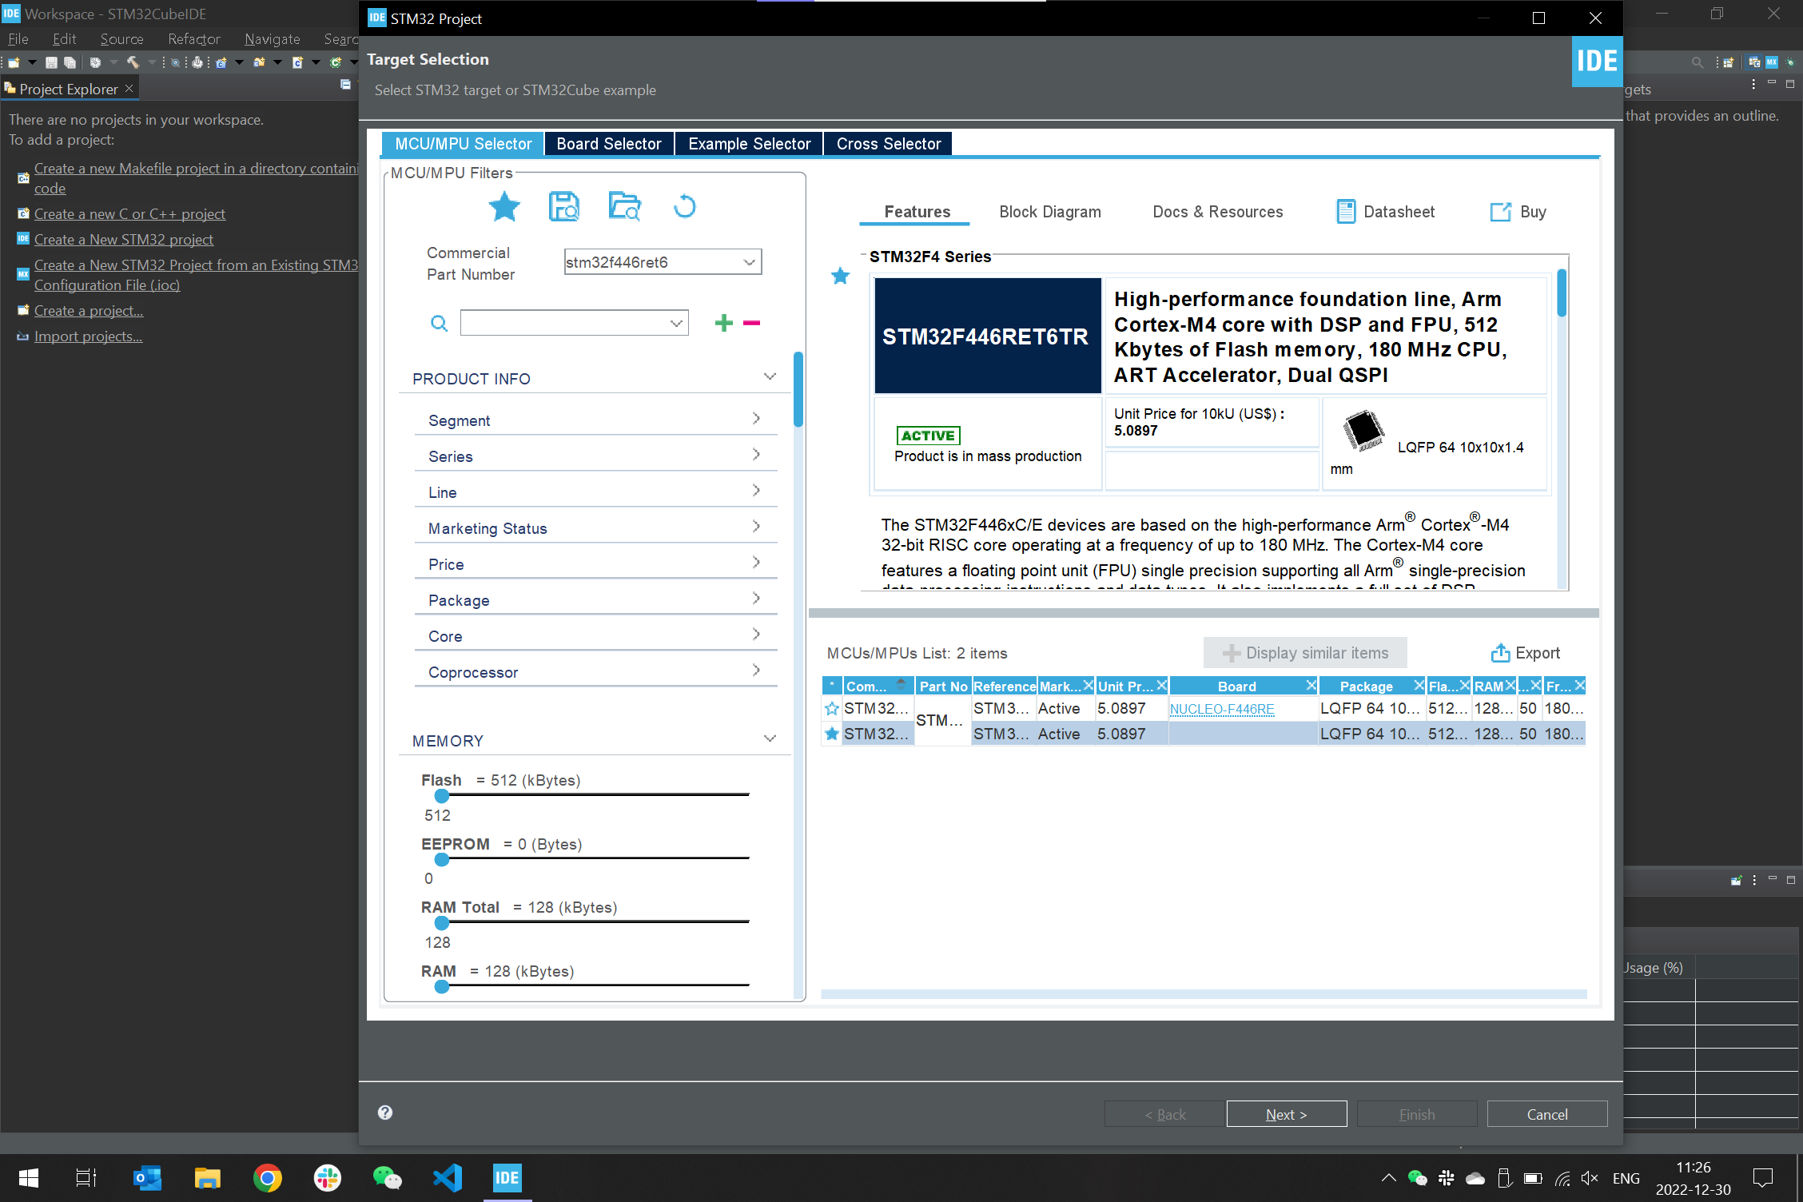
Task: Toggle the favorite star beside STM32F446RET6TR details
Action: (840, 277)
